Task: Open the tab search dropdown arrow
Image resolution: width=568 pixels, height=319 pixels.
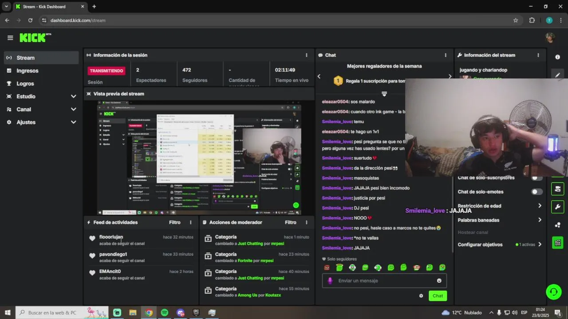Action: click(x=6, y=7)
